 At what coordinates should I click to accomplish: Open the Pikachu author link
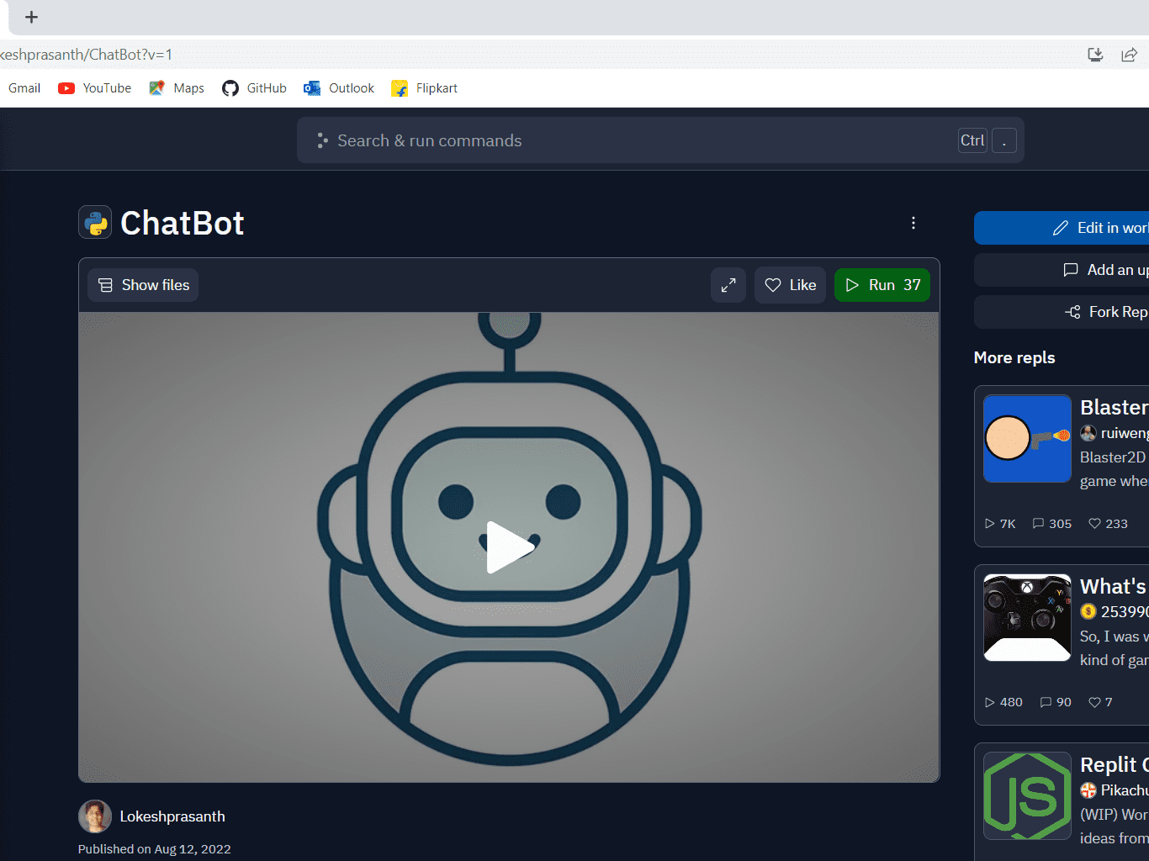pos(1115,790)
